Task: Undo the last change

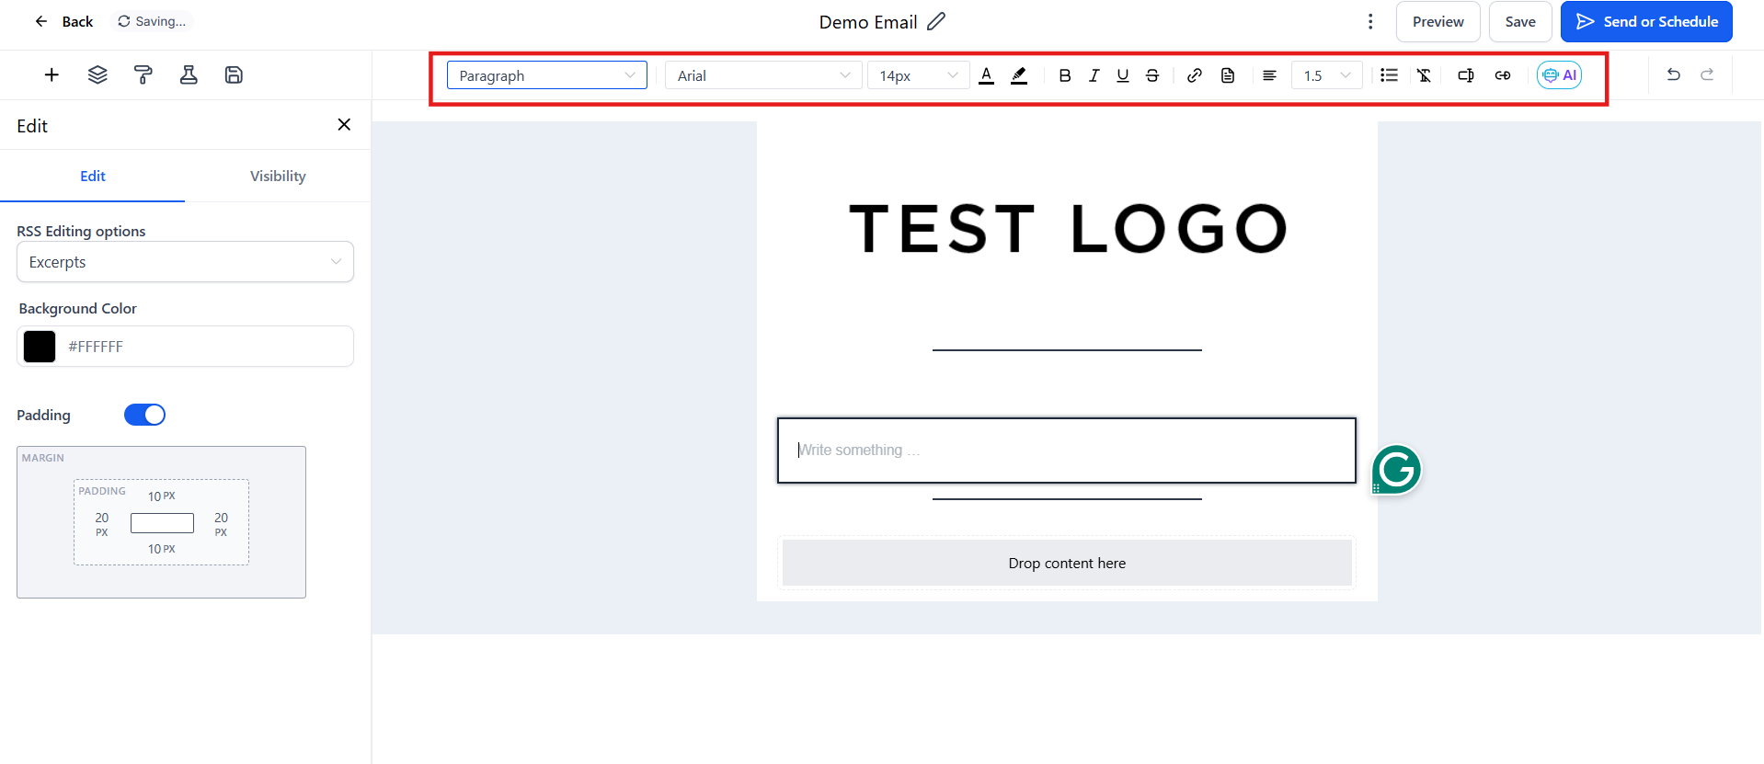Action: pyautogui.click(x=1673, y=74)
